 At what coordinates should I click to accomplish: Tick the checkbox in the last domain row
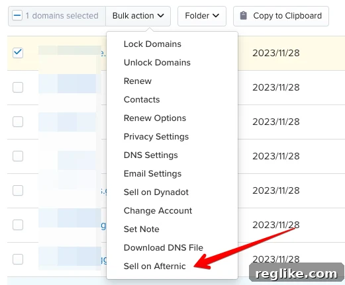(18, 259)
